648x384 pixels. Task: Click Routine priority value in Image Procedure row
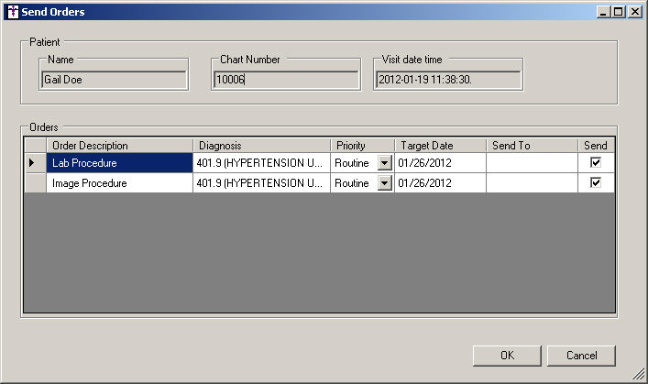point(352,183)
